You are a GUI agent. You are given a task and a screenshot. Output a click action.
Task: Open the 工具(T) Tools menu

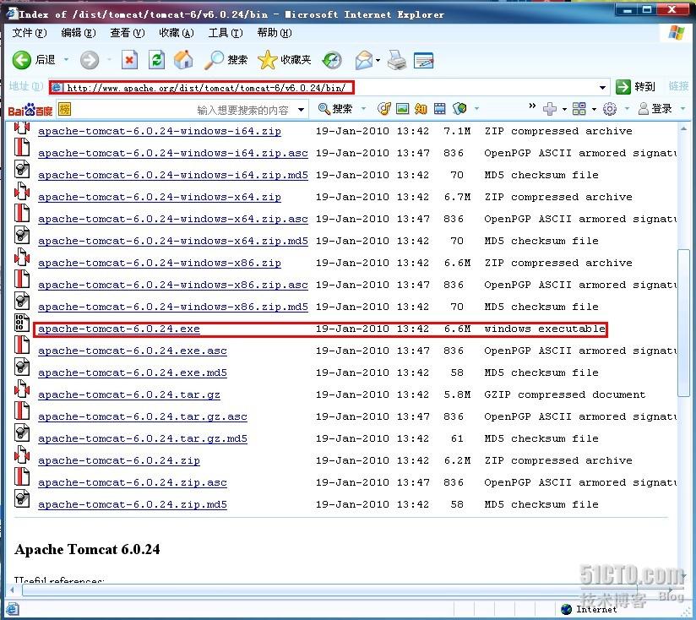click(226, 33)
